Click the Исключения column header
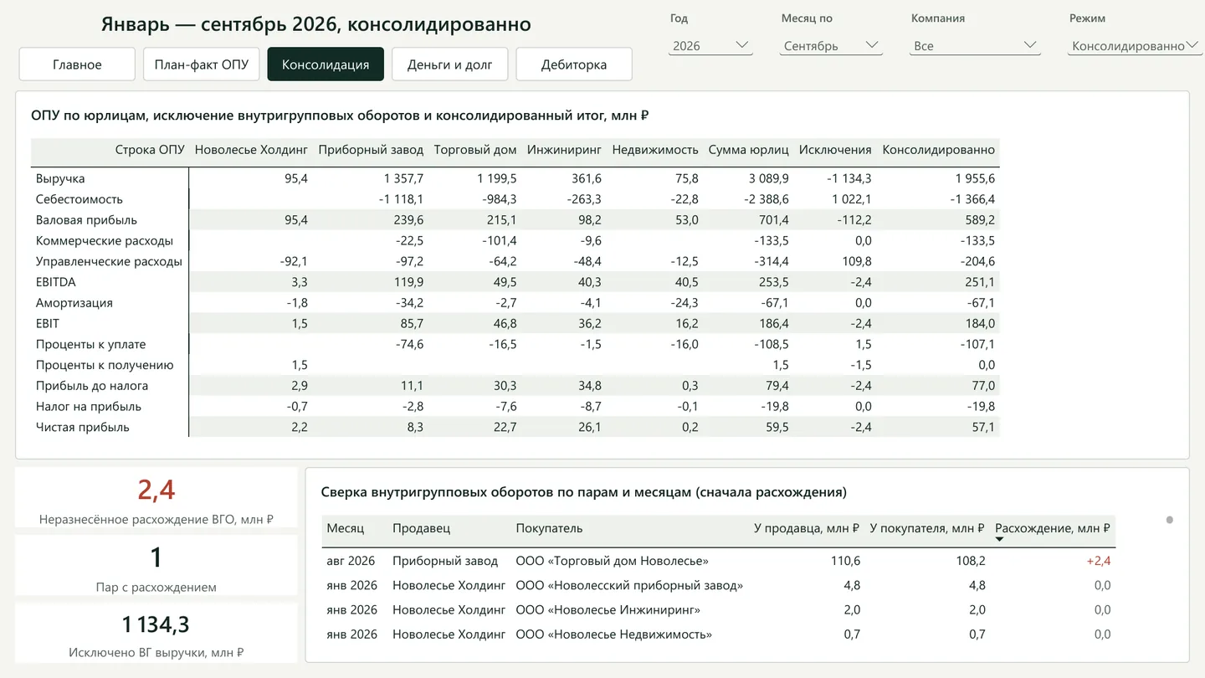Image resolution: width=1205 pixels, height=678 pixels. pos(835,150)
